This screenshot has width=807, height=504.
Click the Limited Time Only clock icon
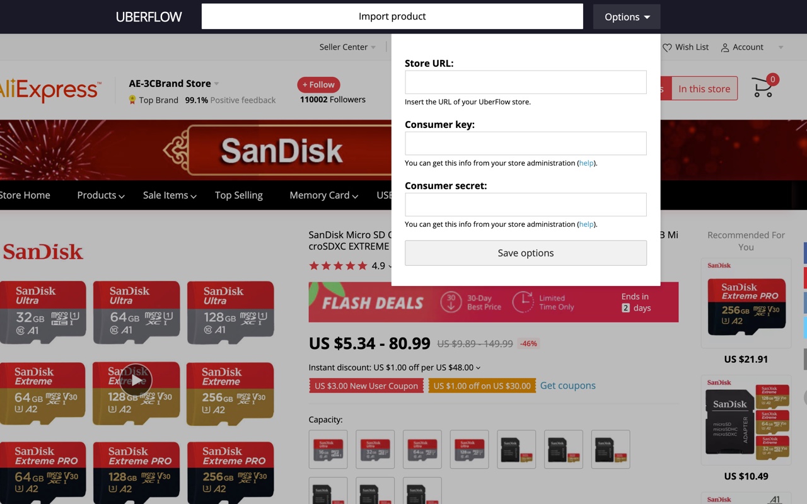(x=523, y=302)
